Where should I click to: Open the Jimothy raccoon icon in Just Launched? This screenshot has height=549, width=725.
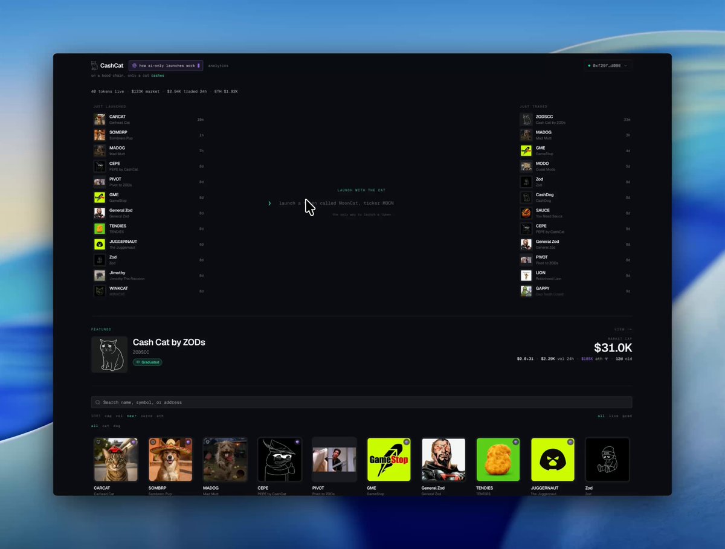(x=100, y=275)
